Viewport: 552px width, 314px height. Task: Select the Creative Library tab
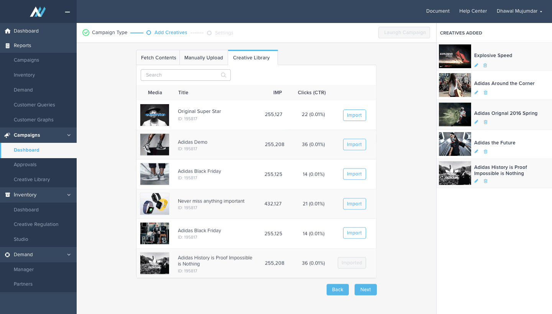pyautogui.click(x=253, y=57)
